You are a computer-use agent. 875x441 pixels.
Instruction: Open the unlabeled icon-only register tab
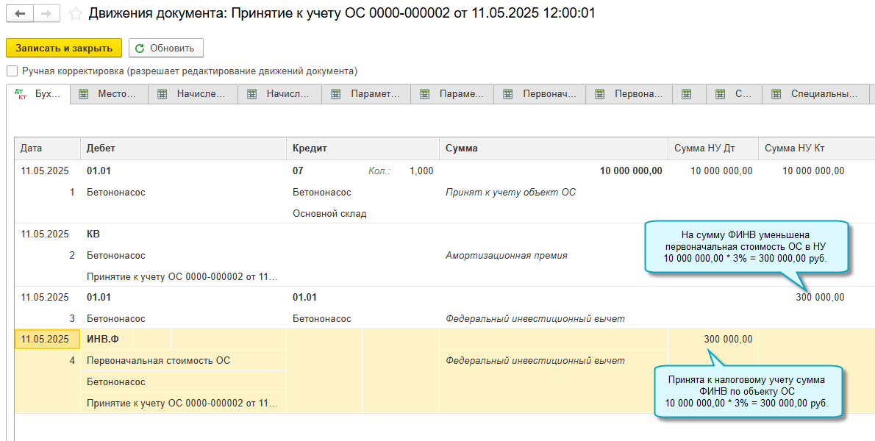tap(687, 94)
